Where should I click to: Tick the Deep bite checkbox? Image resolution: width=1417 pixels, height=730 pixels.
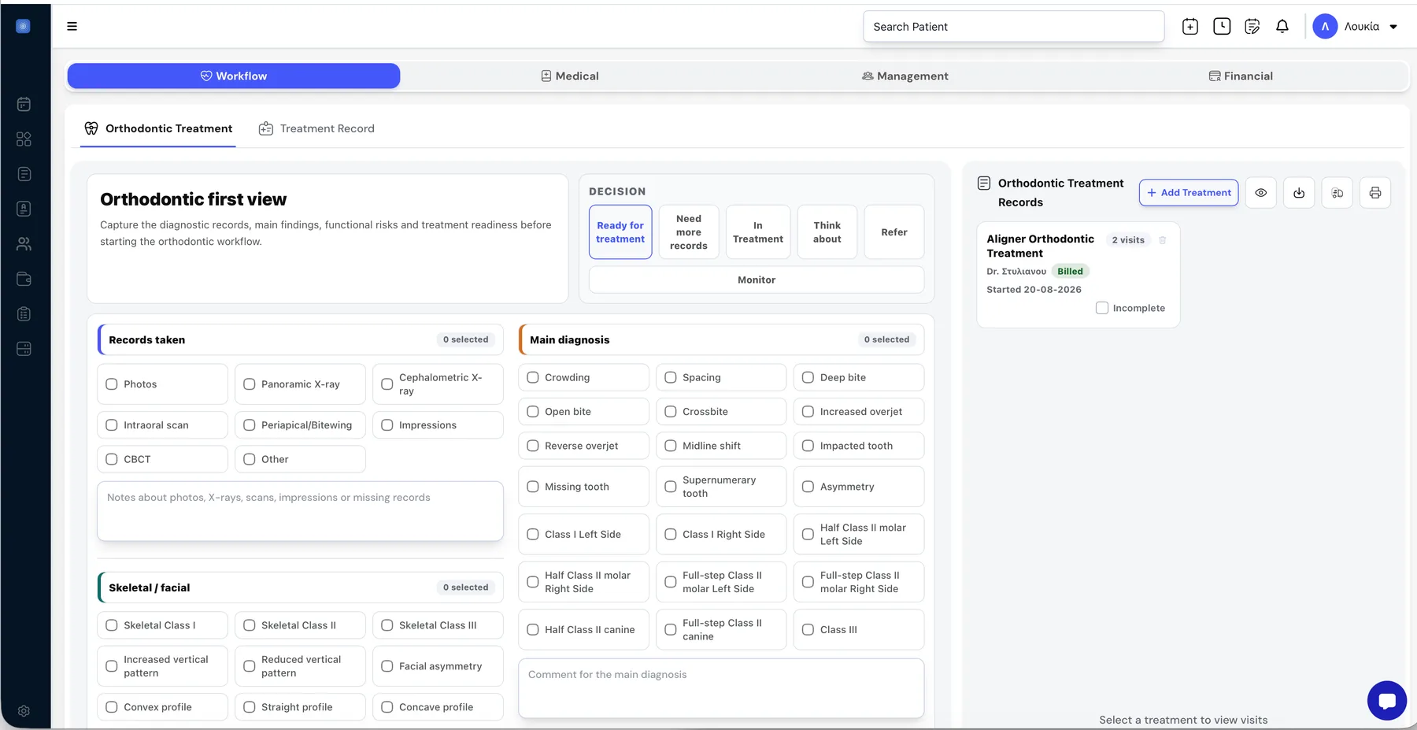(x=808, y=377)
